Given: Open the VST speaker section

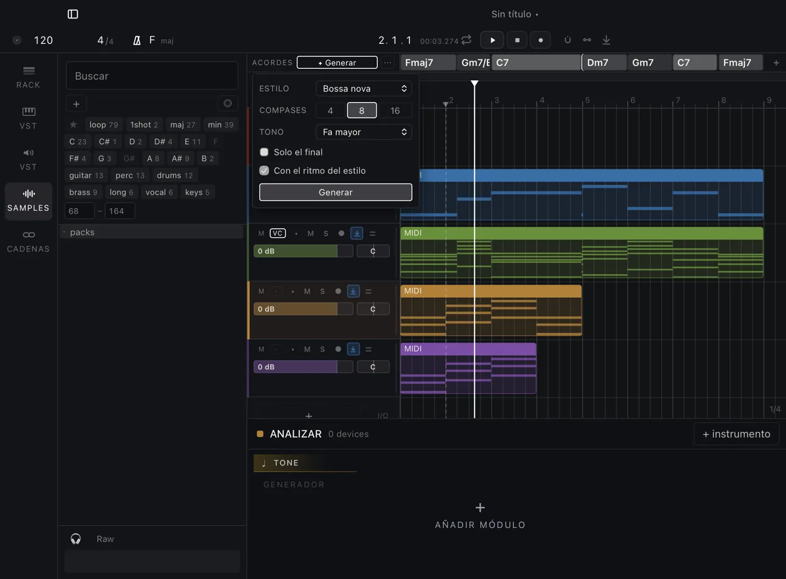Looking at the screenshot, I should coord(28,159).
